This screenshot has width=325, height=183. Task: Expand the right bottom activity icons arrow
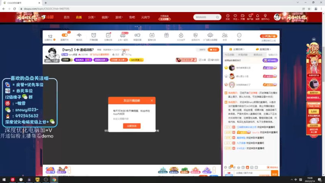(x=214, y=170)
